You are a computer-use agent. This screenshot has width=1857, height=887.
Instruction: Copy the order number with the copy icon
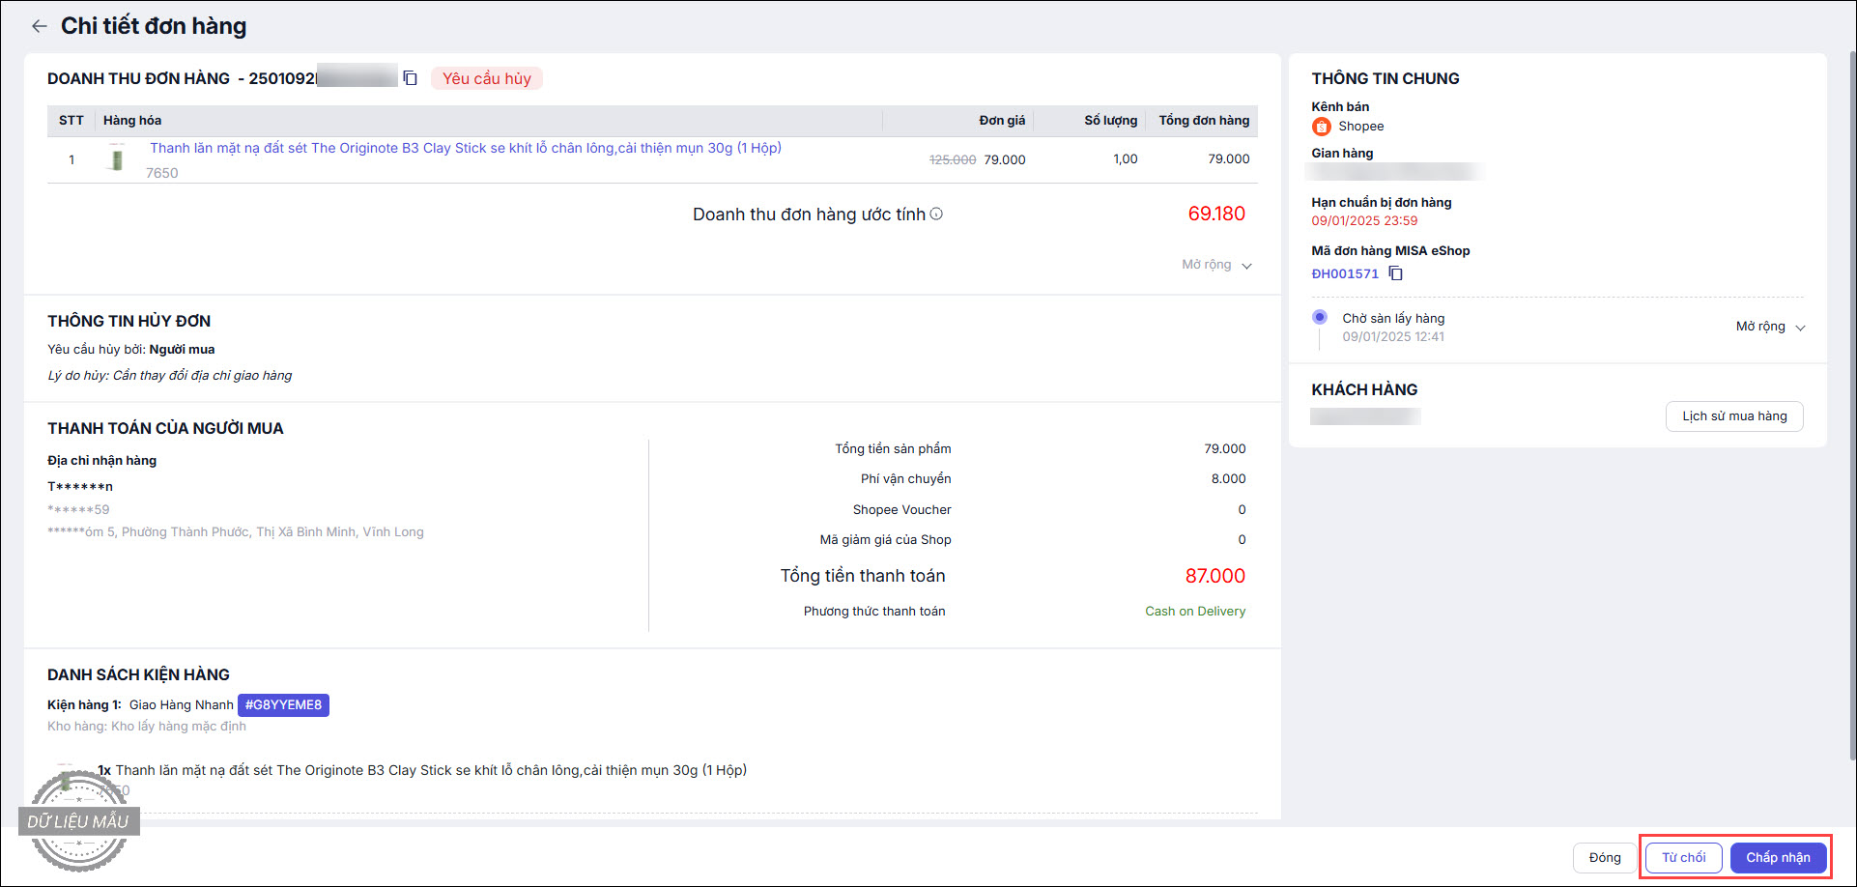click(x=411, y=78)
